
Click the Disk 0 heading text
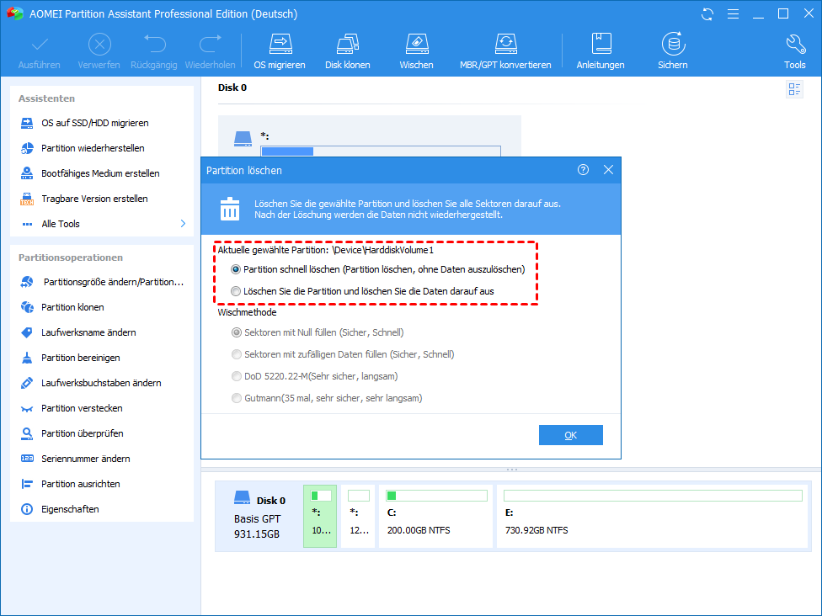tap(232, 88)
